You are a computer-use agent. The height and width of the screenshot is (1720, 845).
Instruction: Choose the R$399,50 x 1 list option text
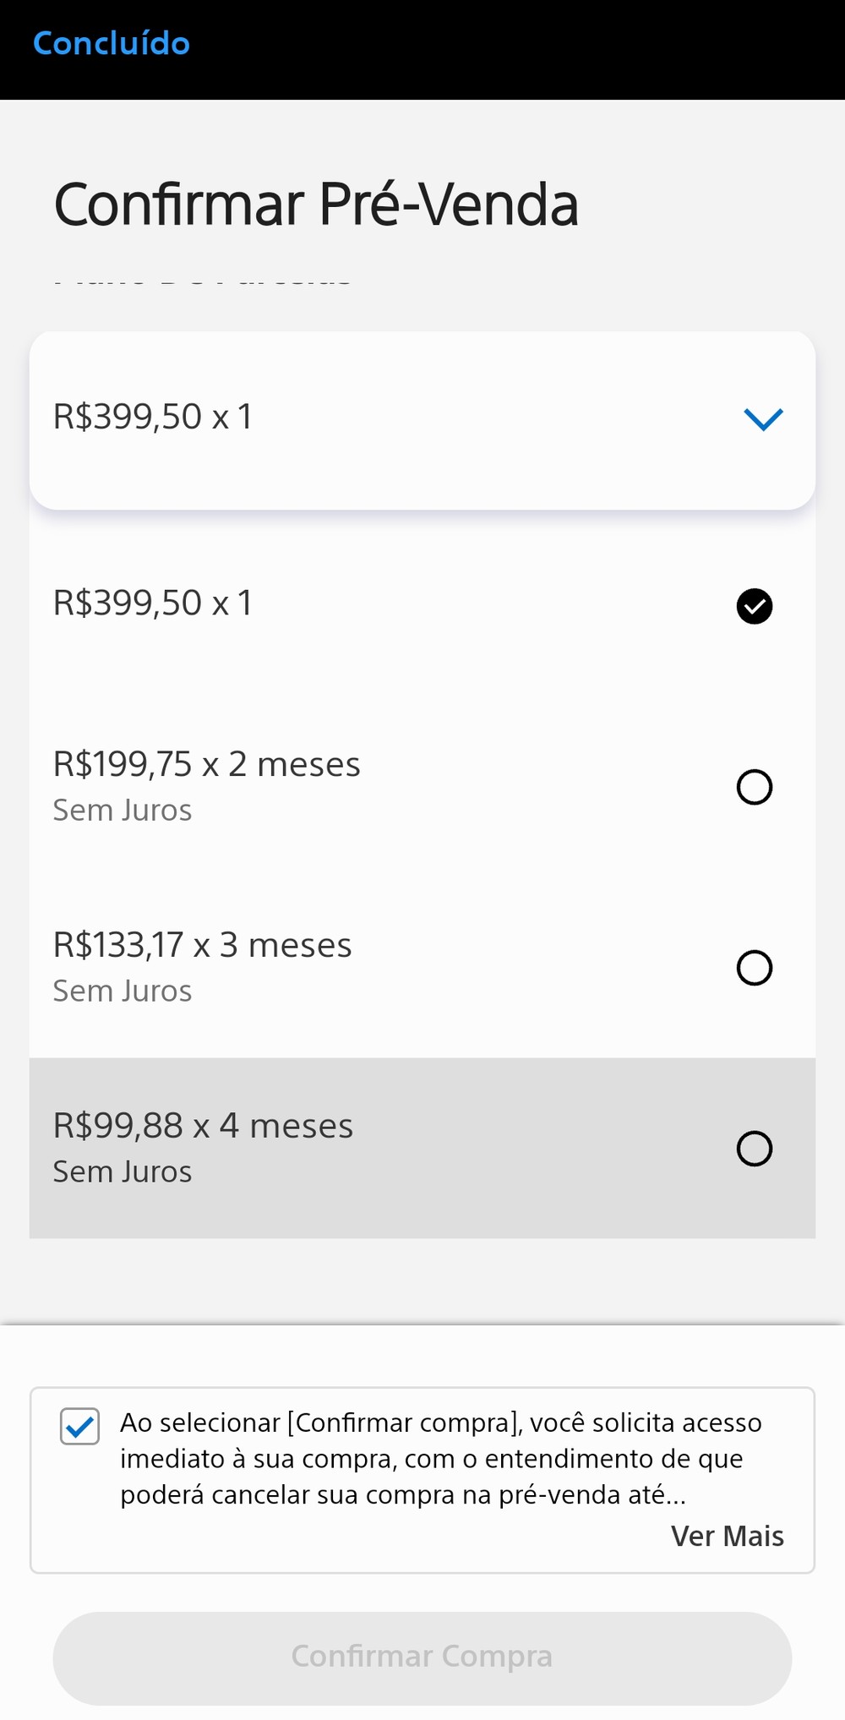pyautogui.click(x=153, y=603)
